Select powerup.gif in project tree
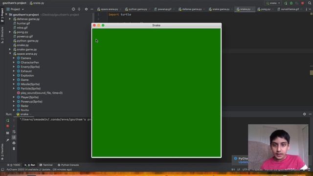The height and width of the screenshot is (176, 313). pyautogui.click(x=24, y=36)
